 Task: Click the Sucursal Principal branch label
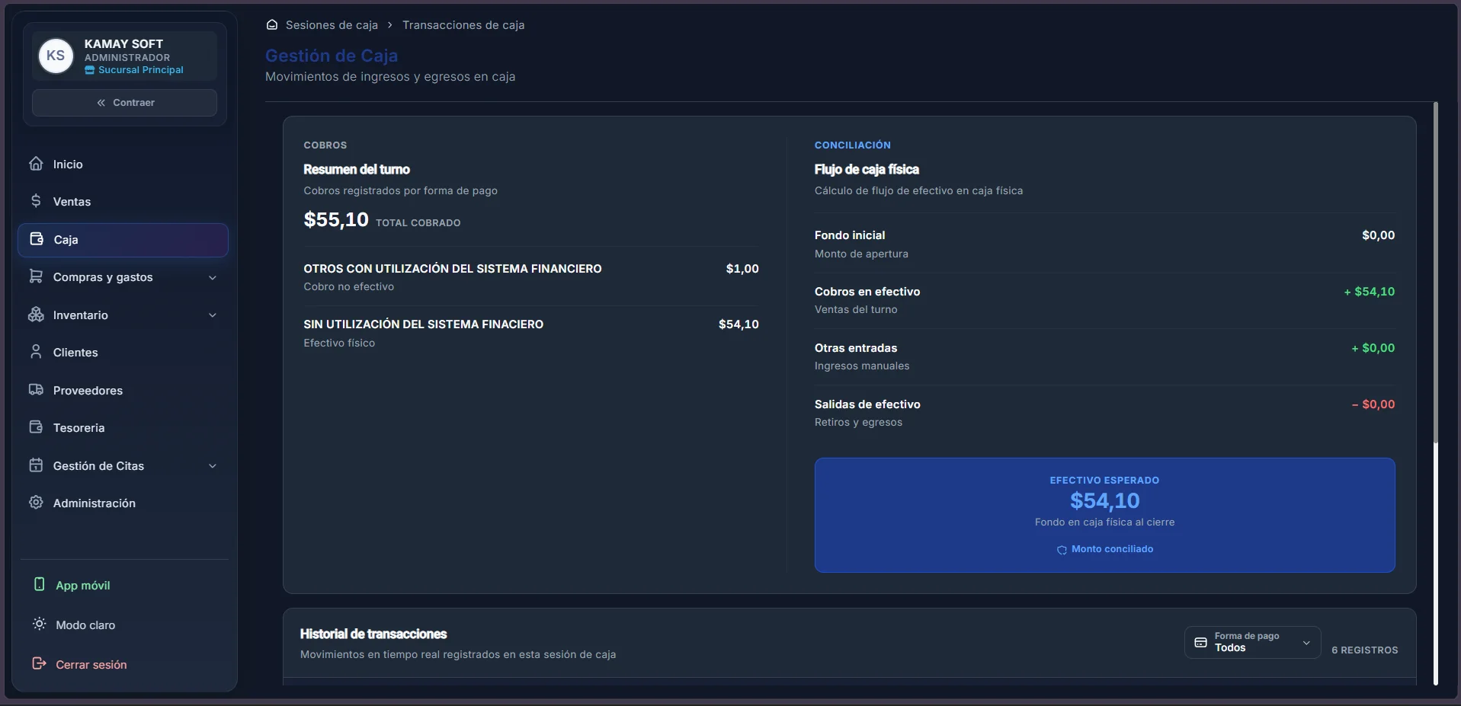tap(141, 70)
